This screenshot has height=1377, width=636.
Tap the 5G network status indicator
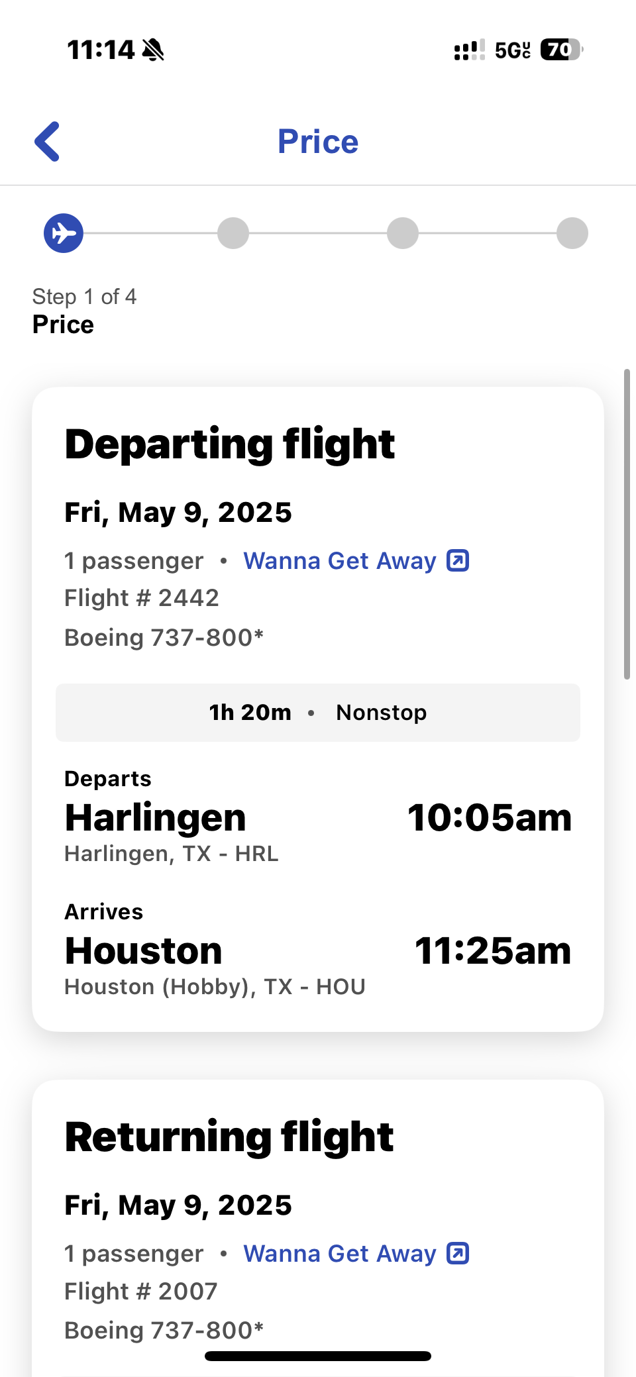[x=513, y=50]
